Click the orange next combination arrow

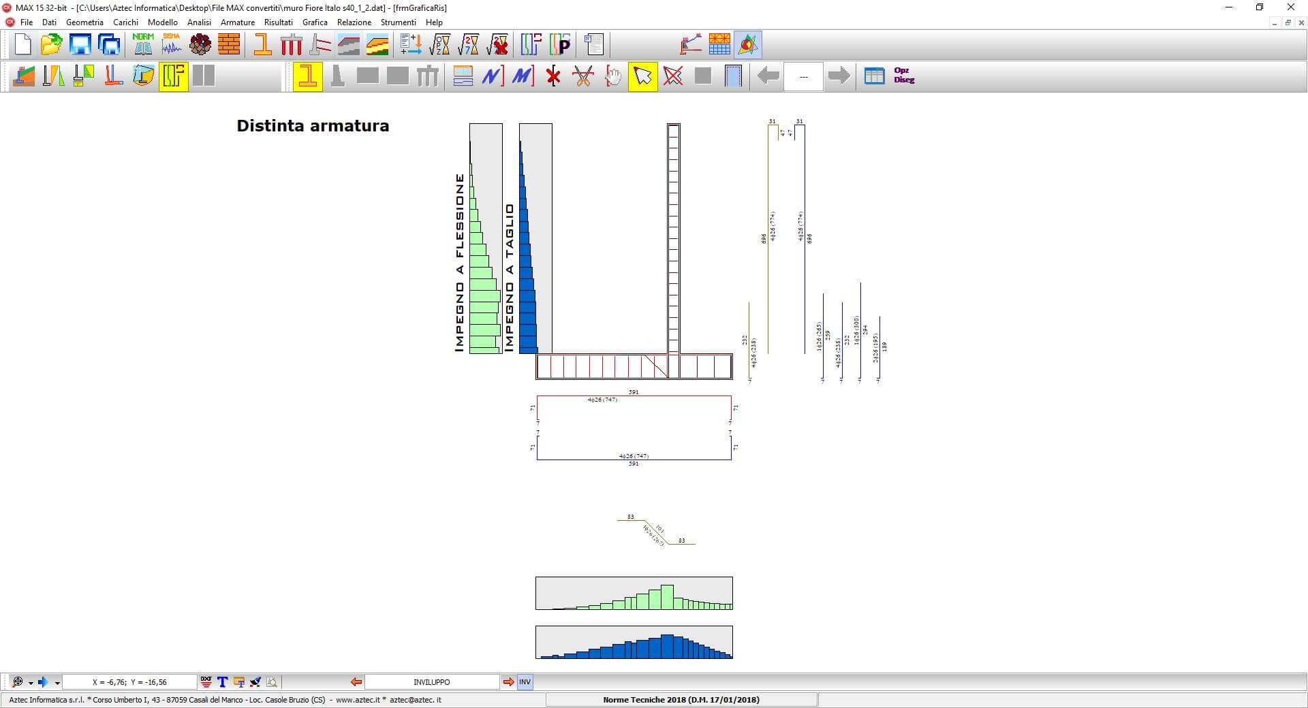point(508,682)
